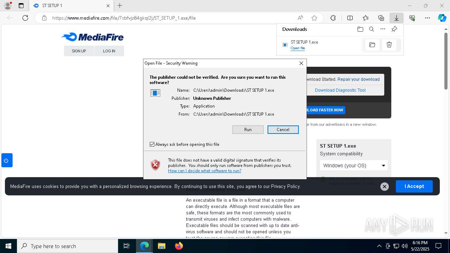Screen dimensions: 450x253
Task: Click the address bar URL field
Action: 172,18
